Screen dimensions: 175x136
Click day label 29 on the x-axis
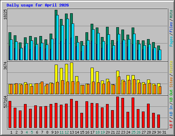[x=154, y=132]
